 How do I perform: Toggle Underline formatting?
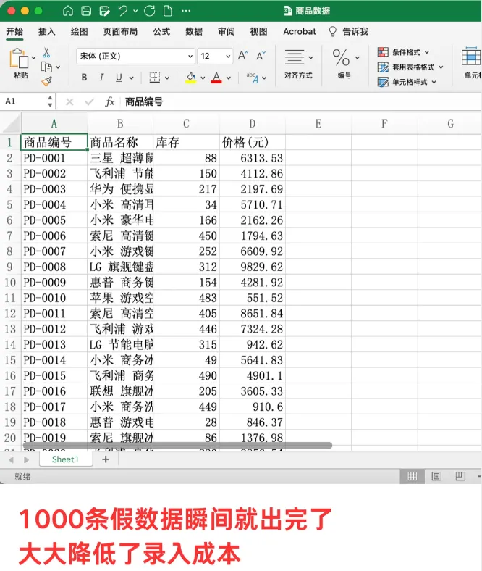pos(119,78)
